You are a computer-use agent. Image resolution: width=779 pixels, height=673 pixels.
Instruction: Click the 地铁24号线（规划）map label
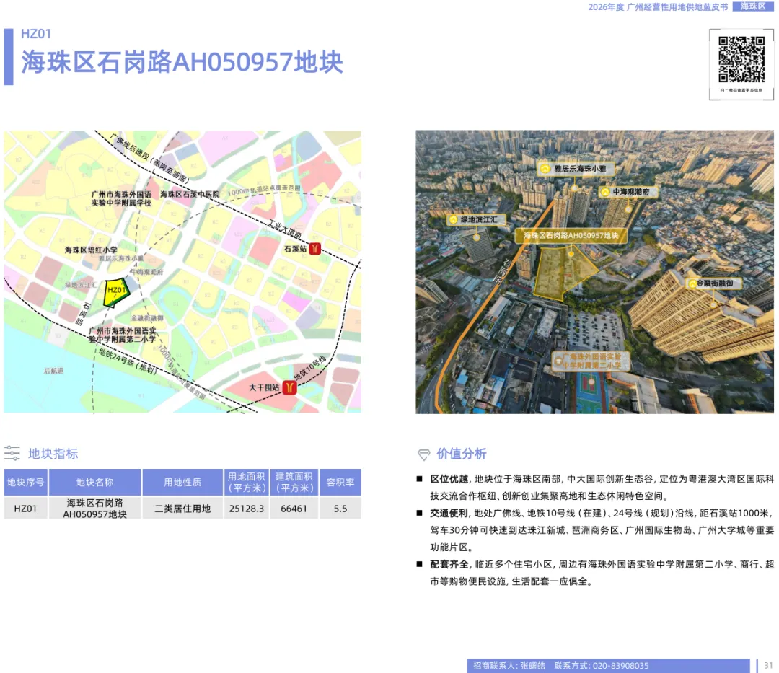[128, 361]
